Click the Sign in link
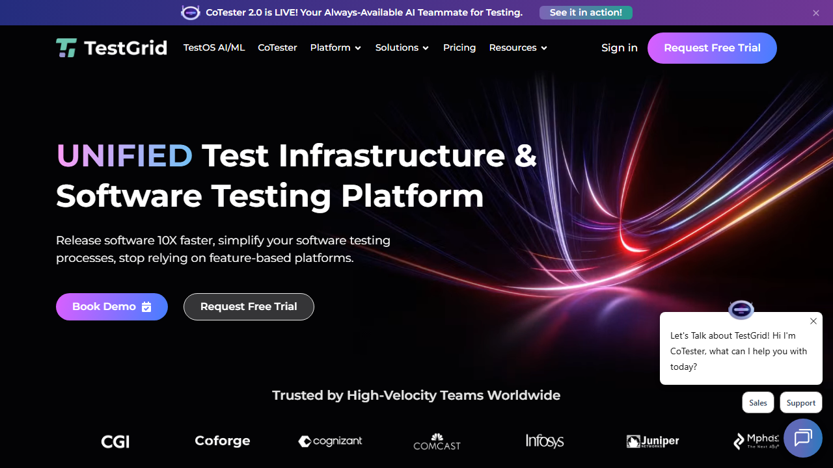This screenshot has width=833, height=468. (620, 47)
